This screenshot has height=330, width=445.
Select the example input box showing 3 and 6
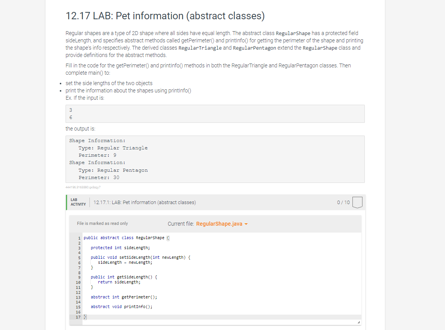[215, 114]
